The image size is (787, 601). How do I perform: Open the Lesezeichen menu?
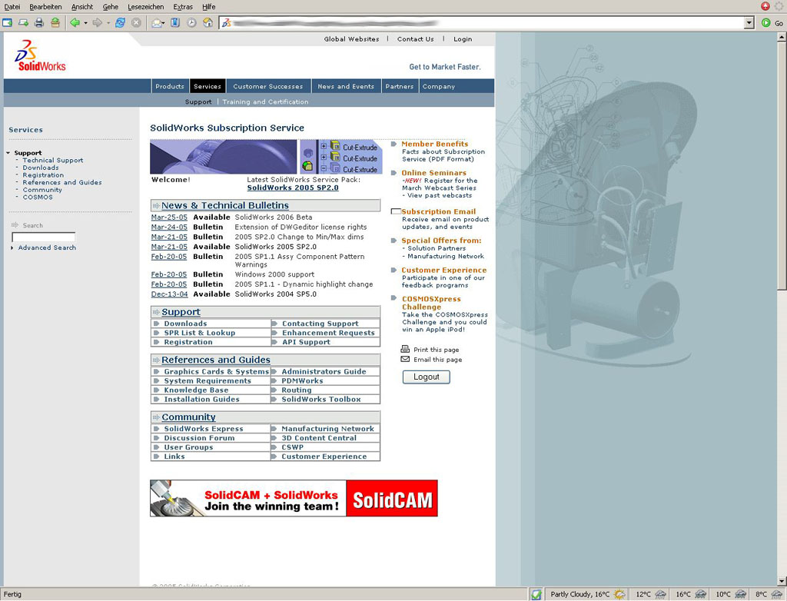(145, 6)
